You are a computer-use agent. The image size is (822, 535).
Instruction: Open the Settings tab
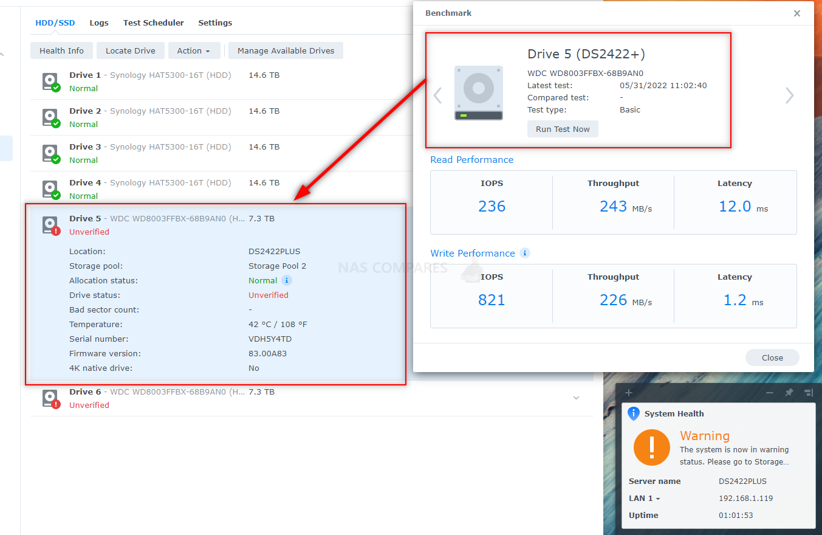coord(215,23)
